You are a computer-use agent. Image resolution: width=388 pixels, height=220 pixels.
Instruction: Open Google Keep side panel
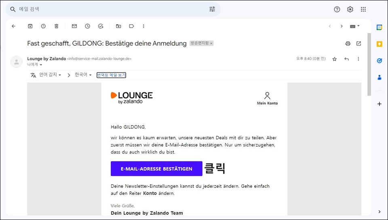[380, 44]
